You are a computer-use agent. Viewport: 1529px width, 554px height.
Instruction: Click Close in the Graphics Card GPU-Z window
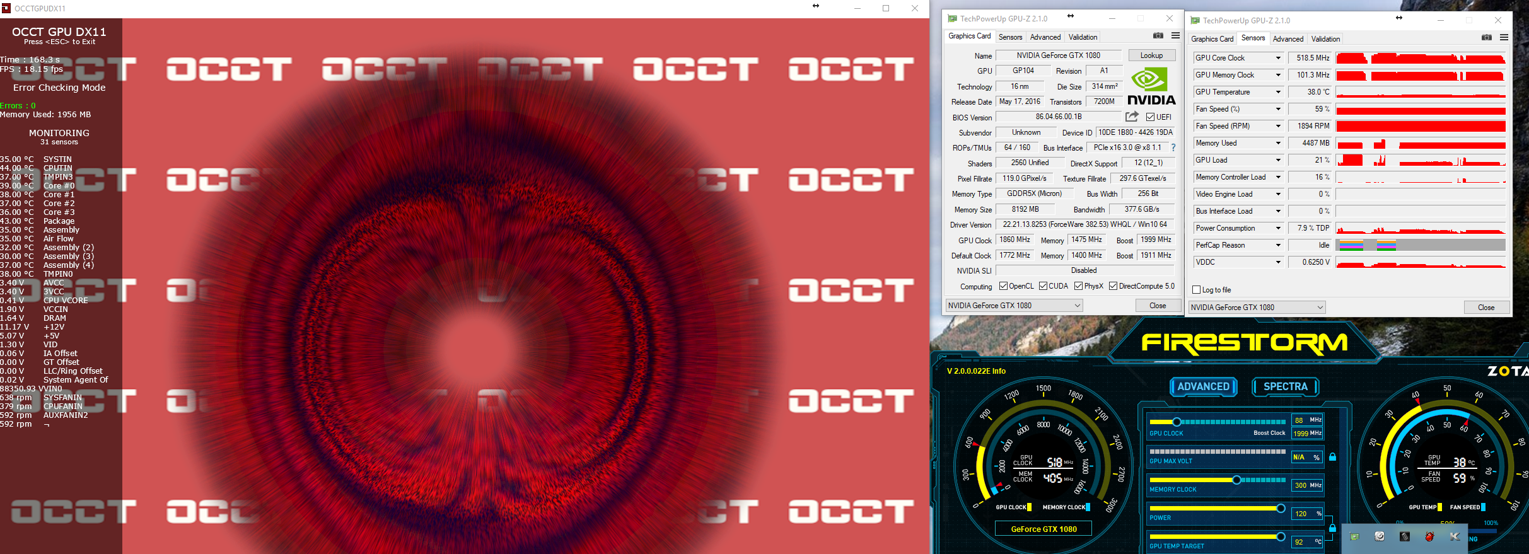1158,306
